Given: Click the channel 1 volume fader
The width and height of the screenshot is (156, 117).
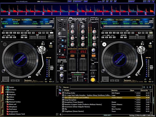Looking at the screenshot, I should click(73, 59).
